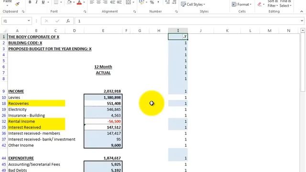Screen dimensions: 306x172
Task: Decrease indent
Action: (x=113, y=2)
